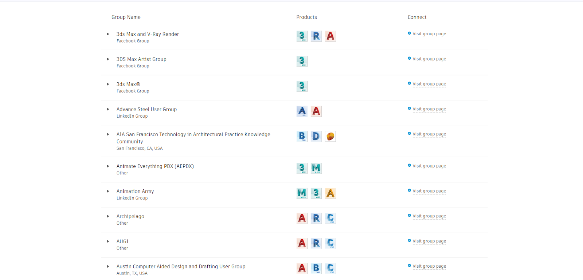
Task: Visit group page for Austin Computer Aided Design group
Action: (x=429, y=267)
